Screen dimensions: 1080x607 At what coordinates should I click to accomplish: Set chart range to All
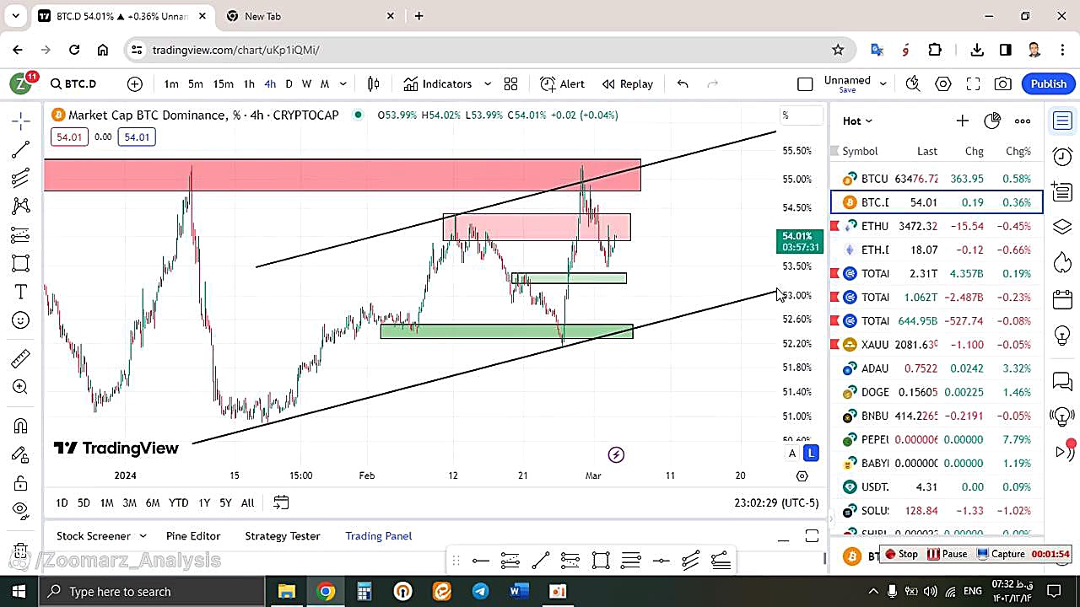click(247, 502)
